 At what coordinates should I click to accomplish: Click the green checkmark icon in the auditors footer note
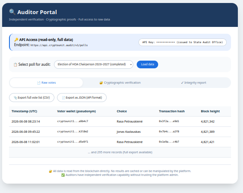click(63, 175)
